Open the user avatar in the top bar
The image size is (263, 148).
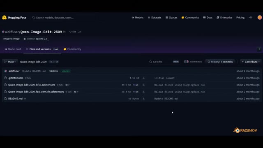point(259,17)
